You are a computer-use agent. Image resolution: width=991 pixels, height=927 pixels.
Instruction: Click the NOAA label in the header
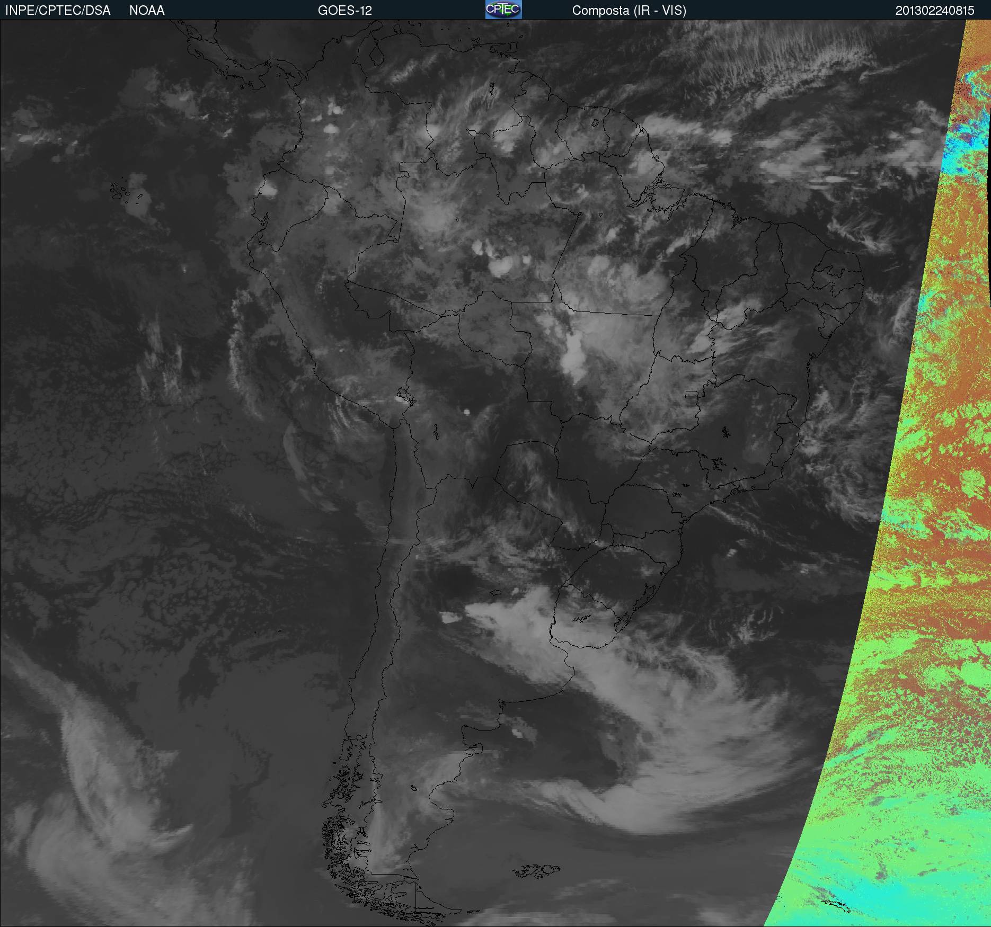coord(147,11)
